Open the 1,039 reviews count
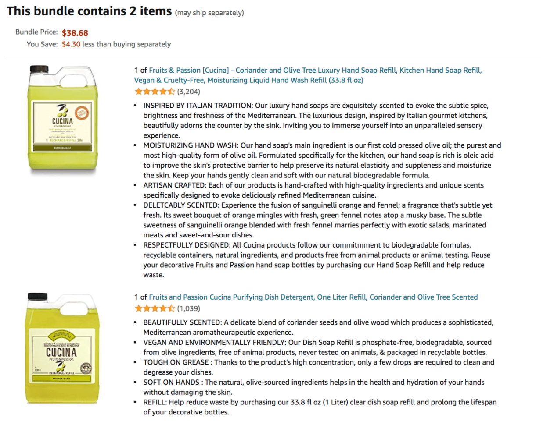Viewport: 554px width, 425px height. point(189,308)
